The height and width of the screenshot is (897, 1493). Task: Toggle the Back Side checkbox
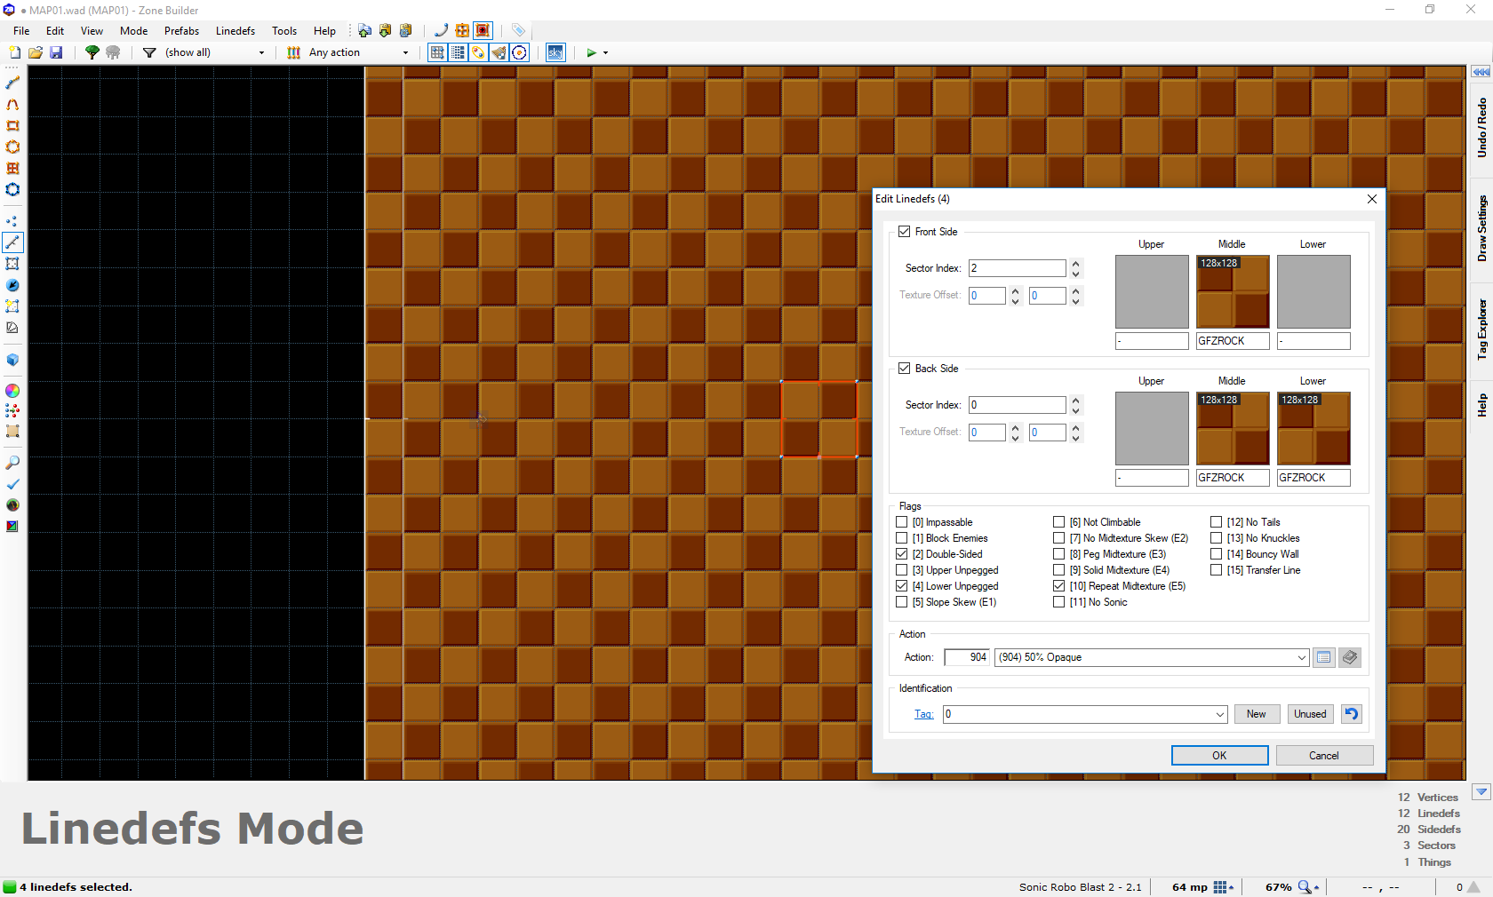click(x=904, y=369)
